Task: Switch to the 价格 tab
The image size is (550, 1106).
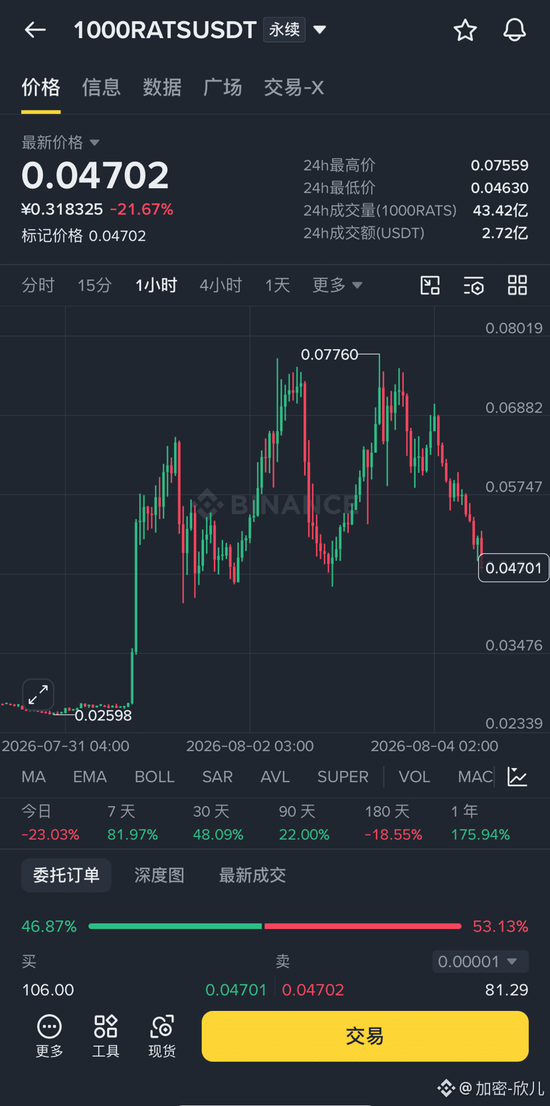Action: point(41,88)
